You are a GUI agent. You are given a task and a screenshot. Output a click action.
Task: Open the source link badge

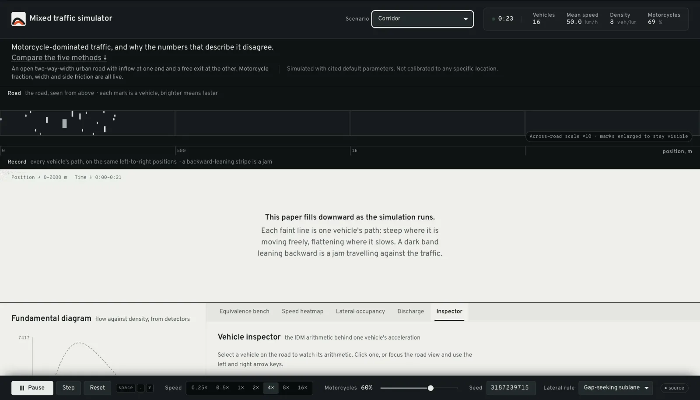tap(674, 388)
